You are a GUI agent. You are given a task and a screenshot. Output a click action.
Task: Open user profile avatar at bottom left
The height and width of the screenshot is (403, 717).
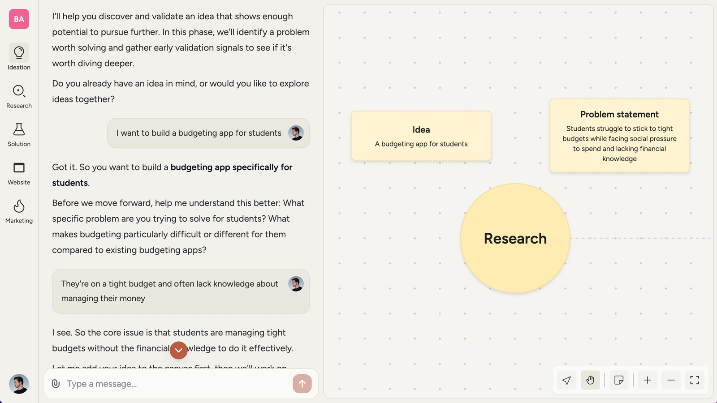[x=19, y=384]
